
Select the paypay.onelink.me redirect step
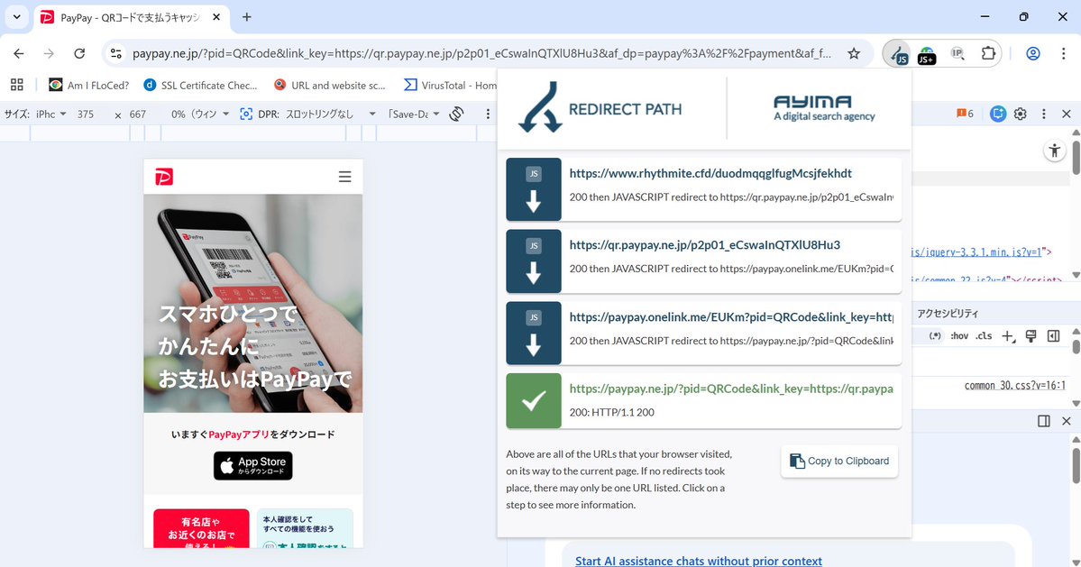point(704,333)
